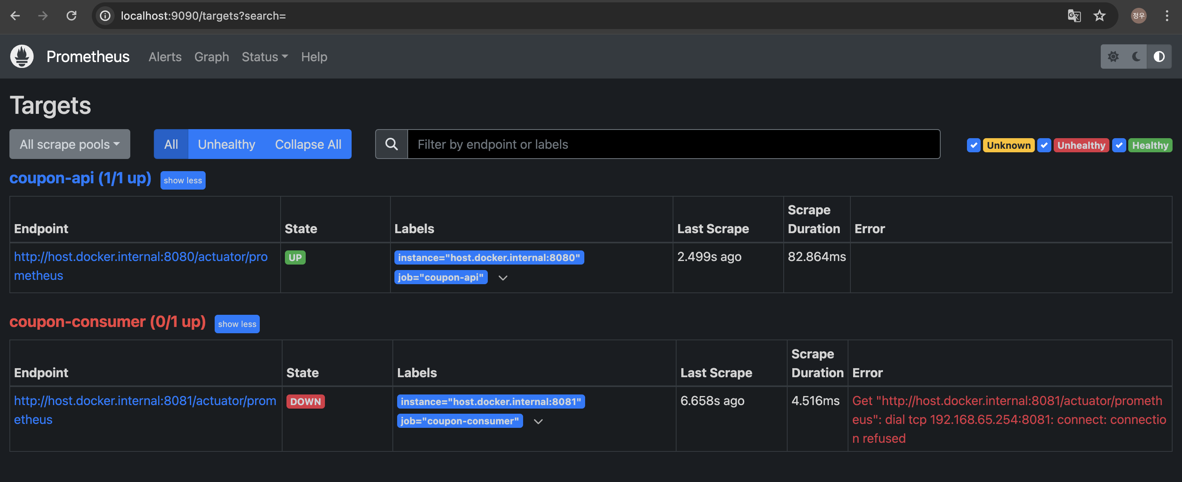Screen dimensions: 1182x482
Task: Expand coupon-api labels chevron
Action: click(x=503, y=278)
